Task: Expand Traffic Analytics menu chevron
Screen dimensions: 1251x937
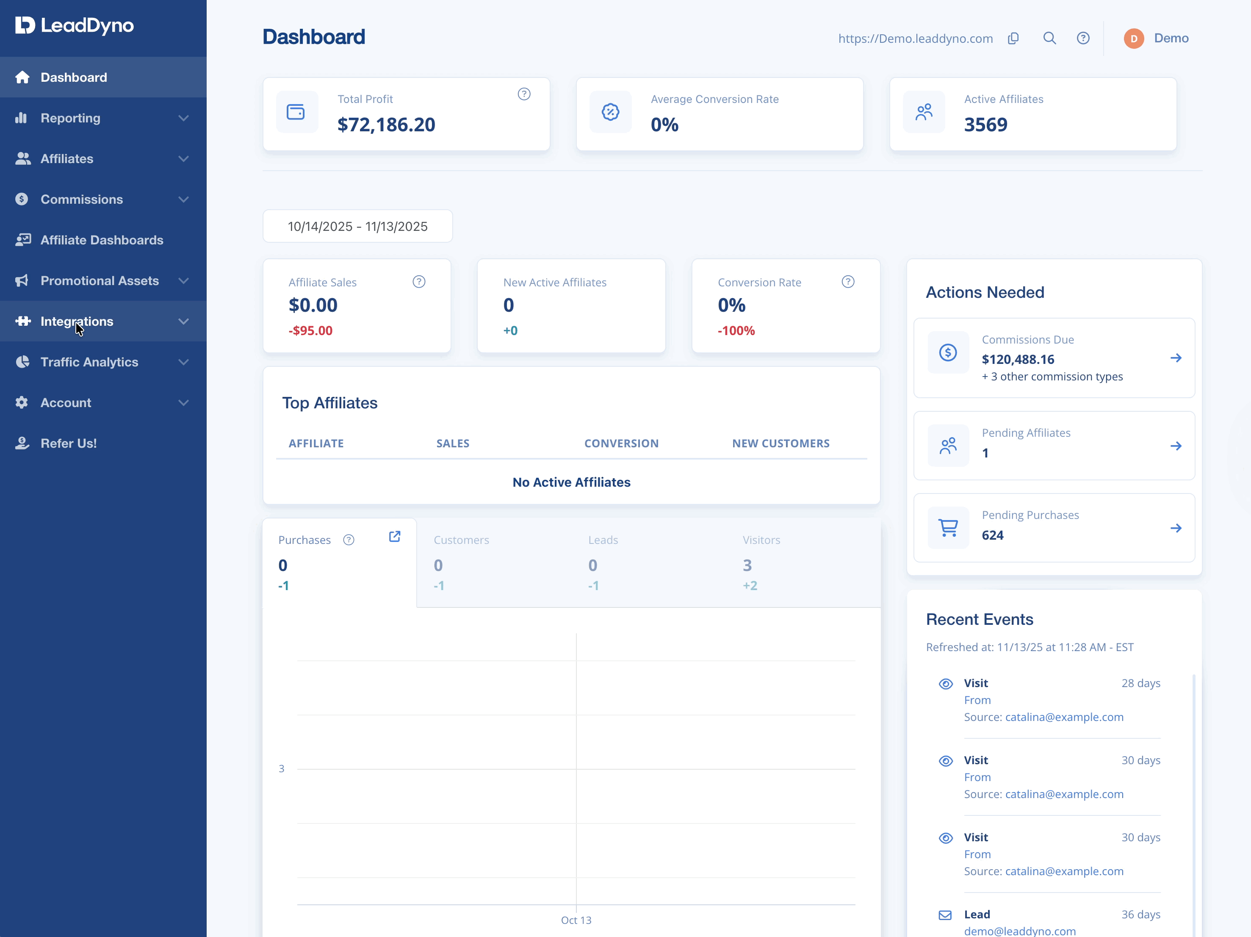Action: pos(183,362)
